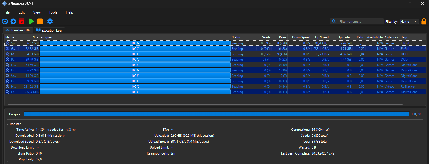Click the progress bar in the details panel

coord(216,114)
